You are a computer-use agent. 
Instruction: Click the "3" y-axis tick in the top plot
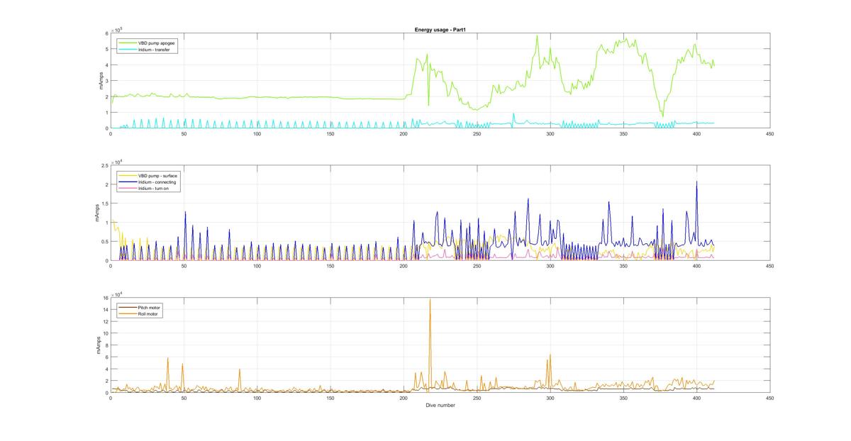[106, 81]
